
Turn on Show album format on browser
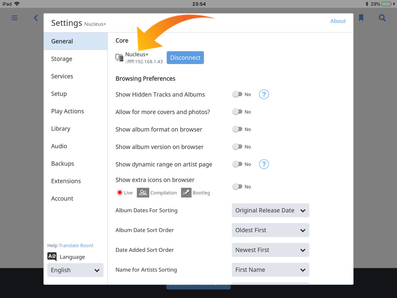(x=237, y=130)
